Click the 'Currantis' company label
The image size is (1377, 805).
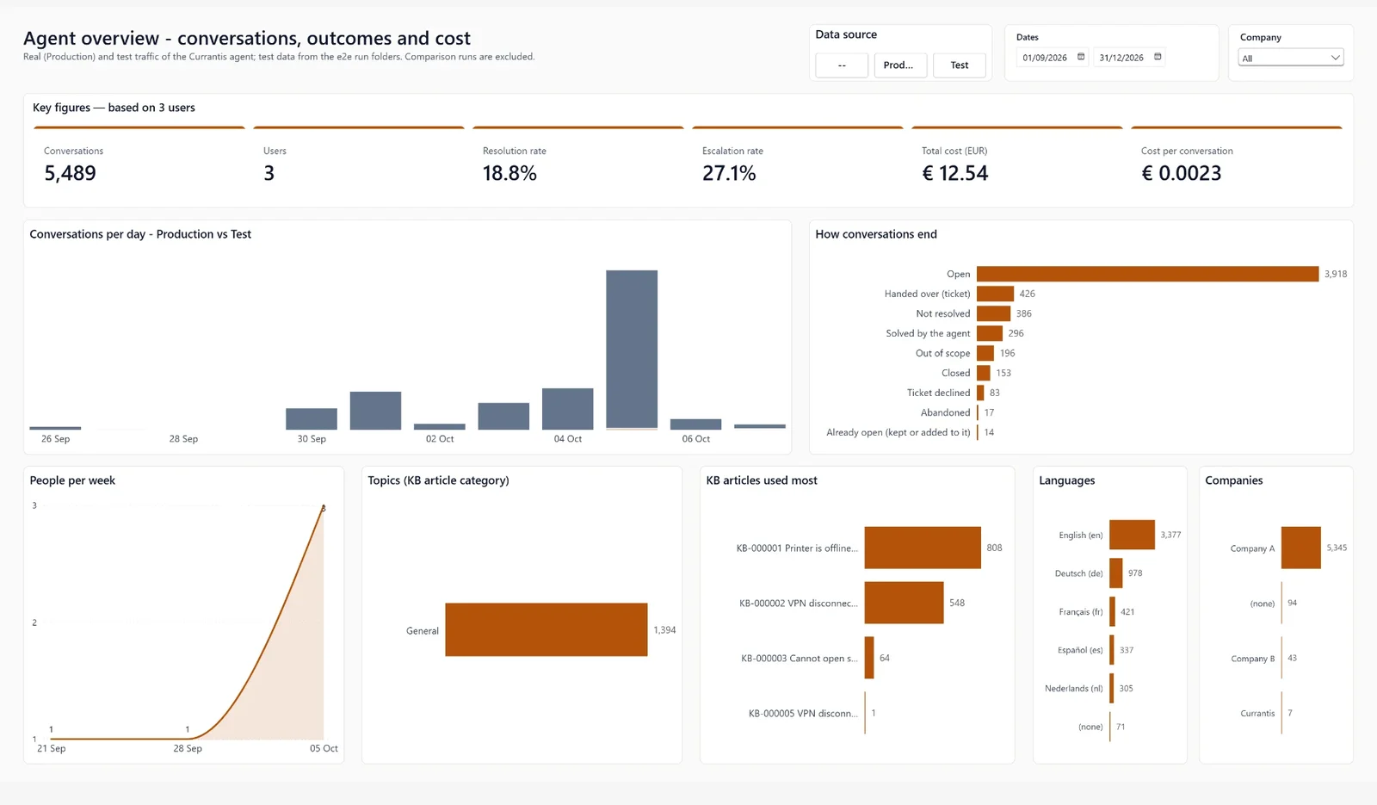pos(1257,714)
